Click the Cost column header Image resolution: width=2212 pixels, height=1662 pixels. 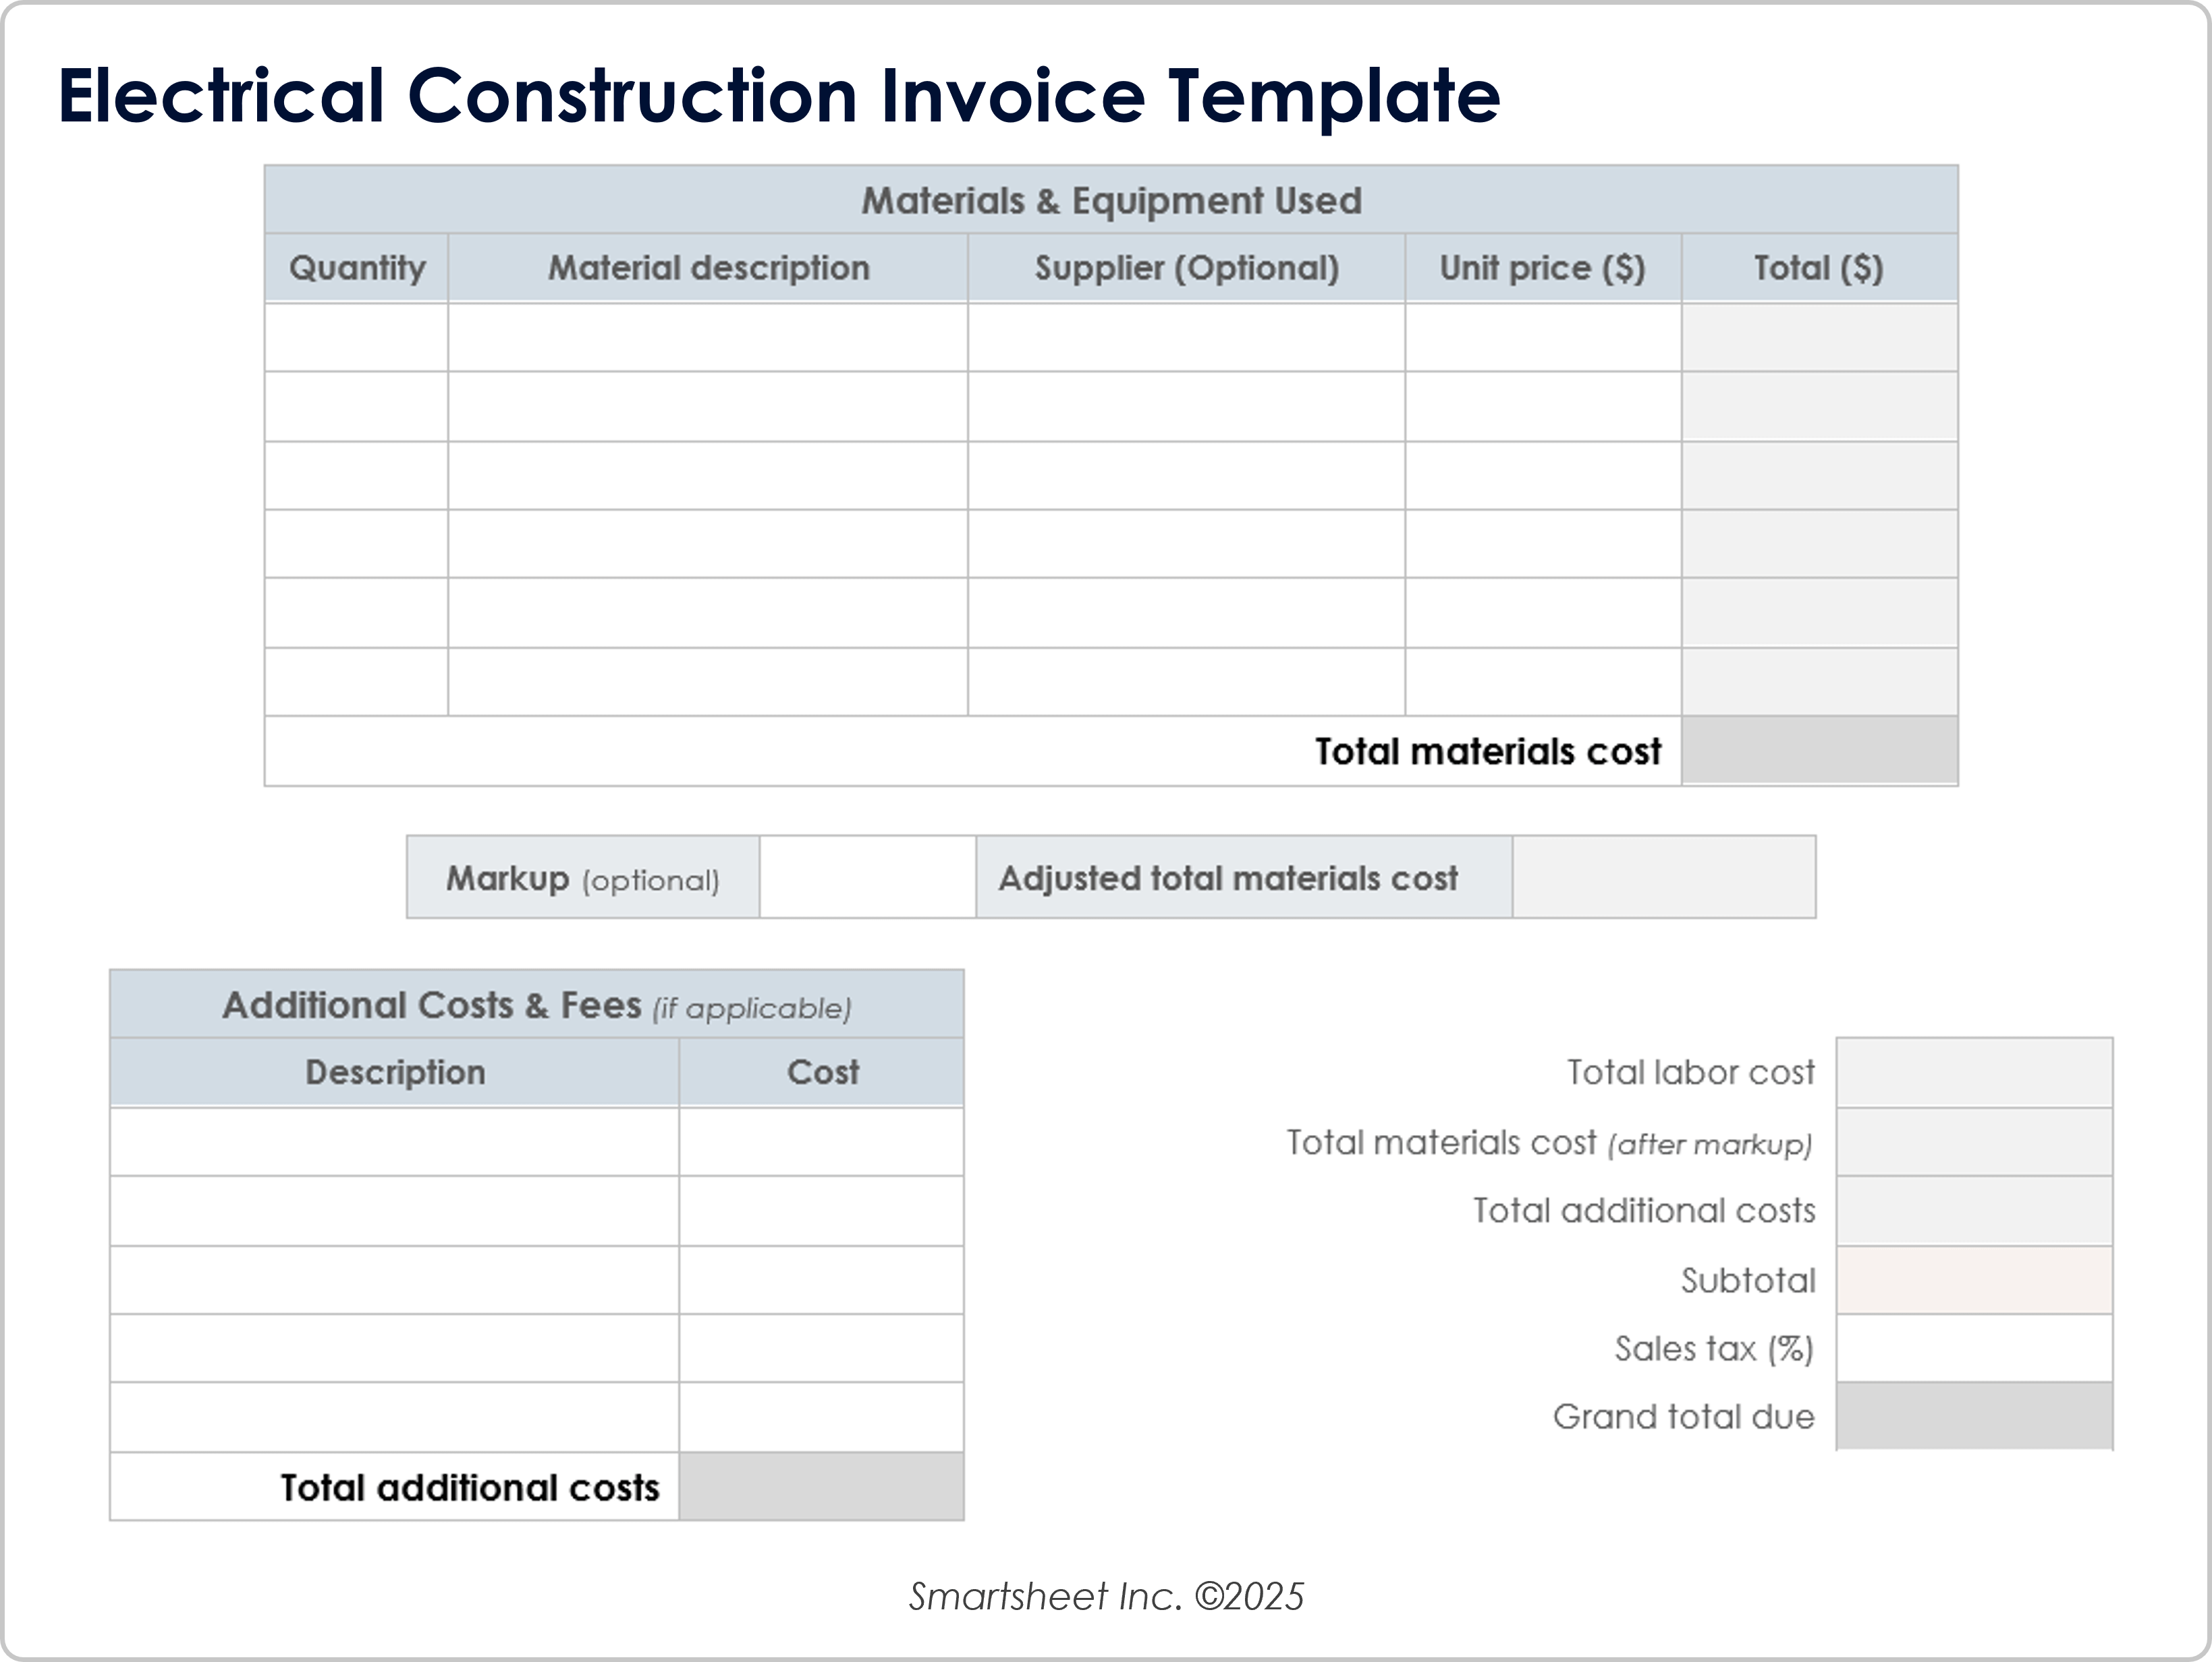click(822, 1072)
